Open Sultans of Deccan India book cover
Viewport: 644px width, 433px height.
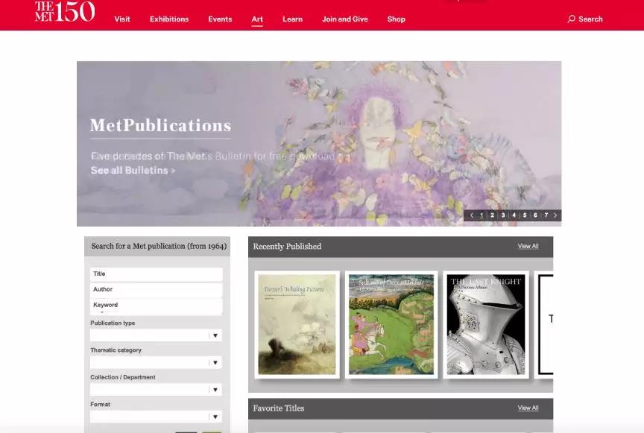tap(391, 324)
